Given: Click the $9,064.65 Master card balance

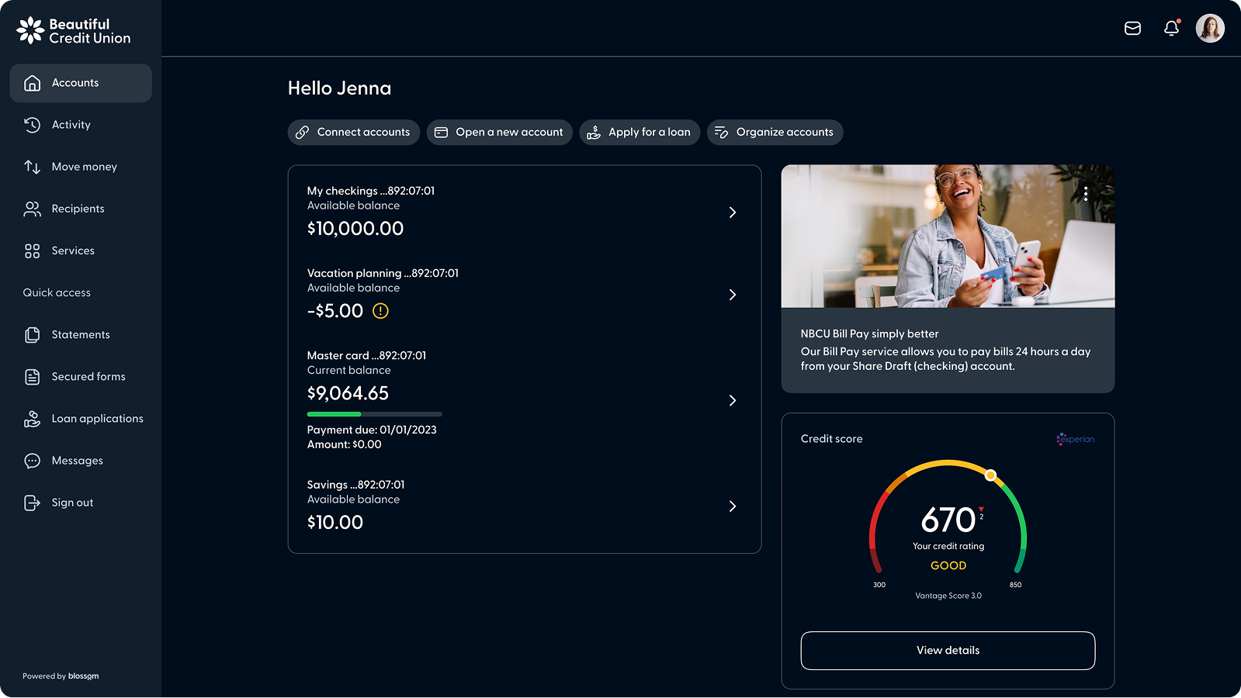Looking at the screenshot, I should point(348,393).
